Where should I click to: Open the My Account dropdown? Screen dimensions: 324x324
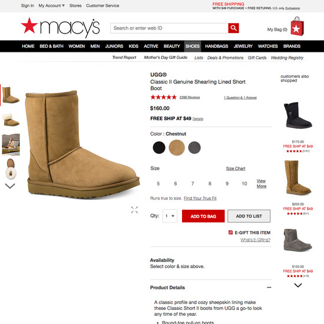click(51, 5)
